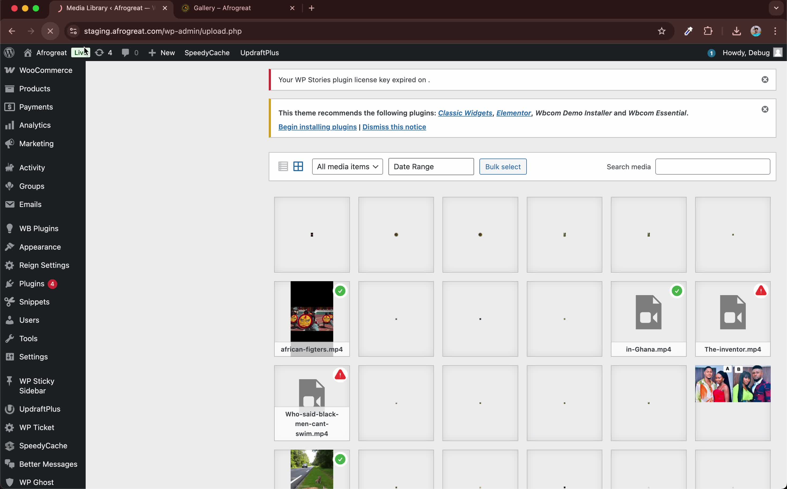Focus the Search media input field

pyautogui.click(x=712, y=167)
